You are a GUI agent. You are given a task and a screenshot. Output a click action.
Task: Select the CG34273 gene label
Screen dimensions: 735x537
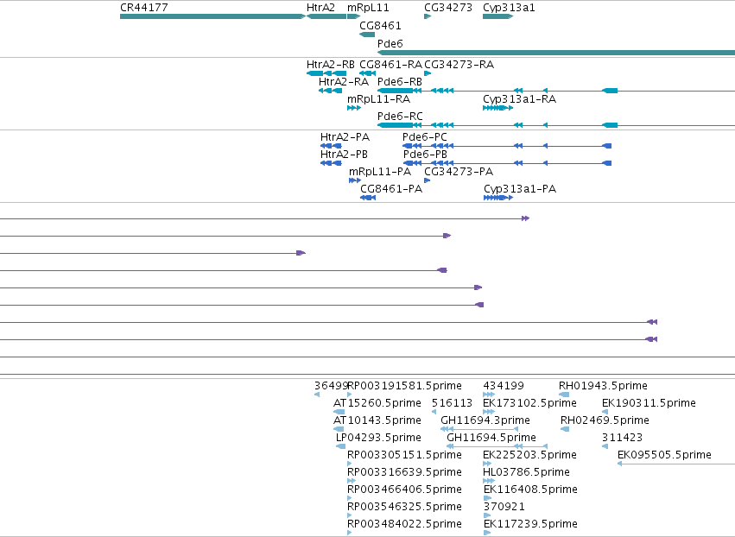pos(448,8)
